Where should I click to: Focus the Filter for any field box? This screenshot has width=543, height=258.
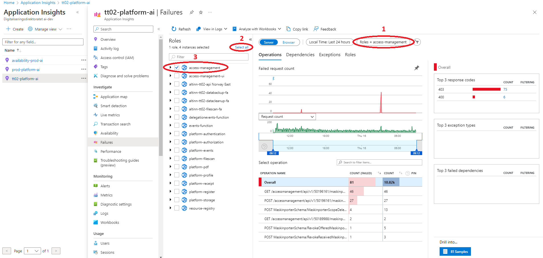click(x=43, y=42)
